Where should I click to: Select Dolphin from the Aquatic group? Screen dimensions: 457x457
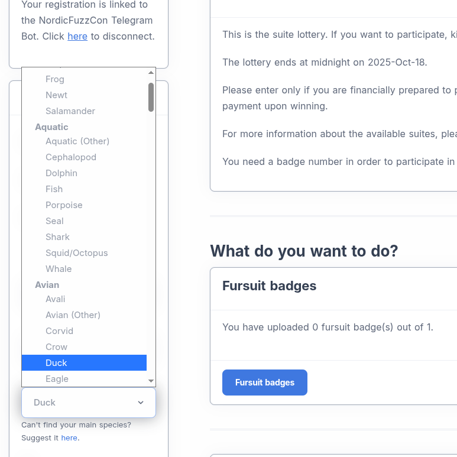61,173
